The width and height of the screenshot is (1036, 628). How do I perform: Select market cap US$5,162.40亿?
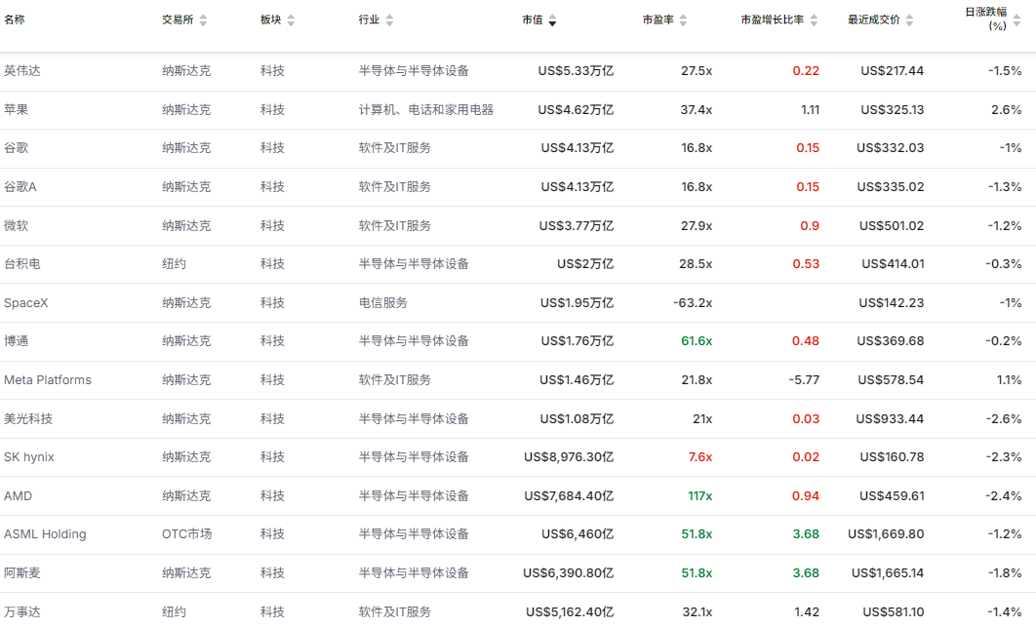(571, 612)
